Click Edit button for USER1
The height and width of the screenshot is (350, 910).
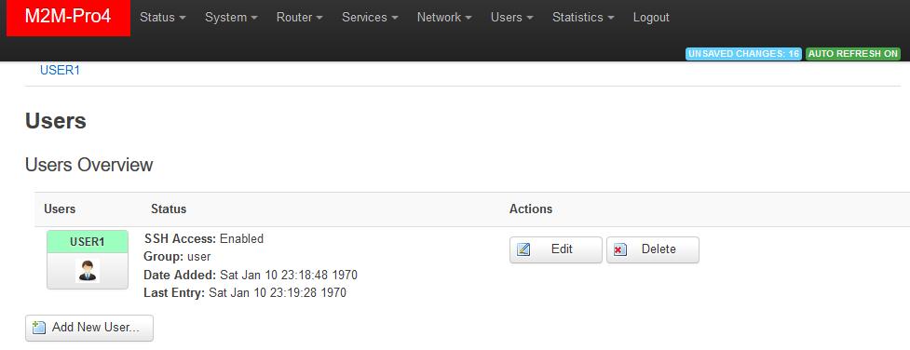(556, 249)
